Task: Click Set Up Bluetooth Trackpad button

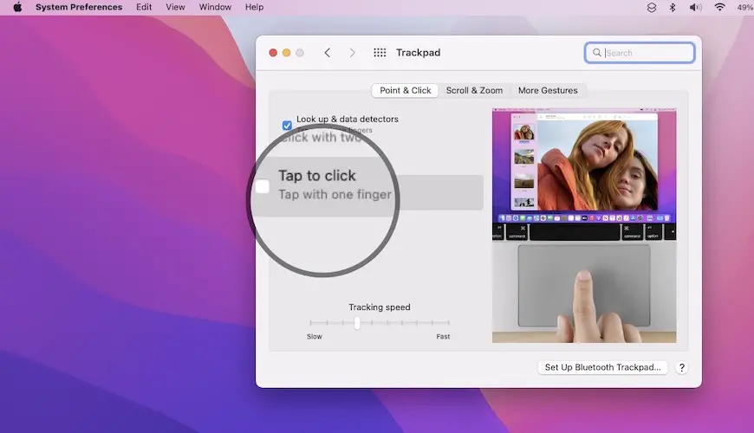Action: tap(602, 368)
